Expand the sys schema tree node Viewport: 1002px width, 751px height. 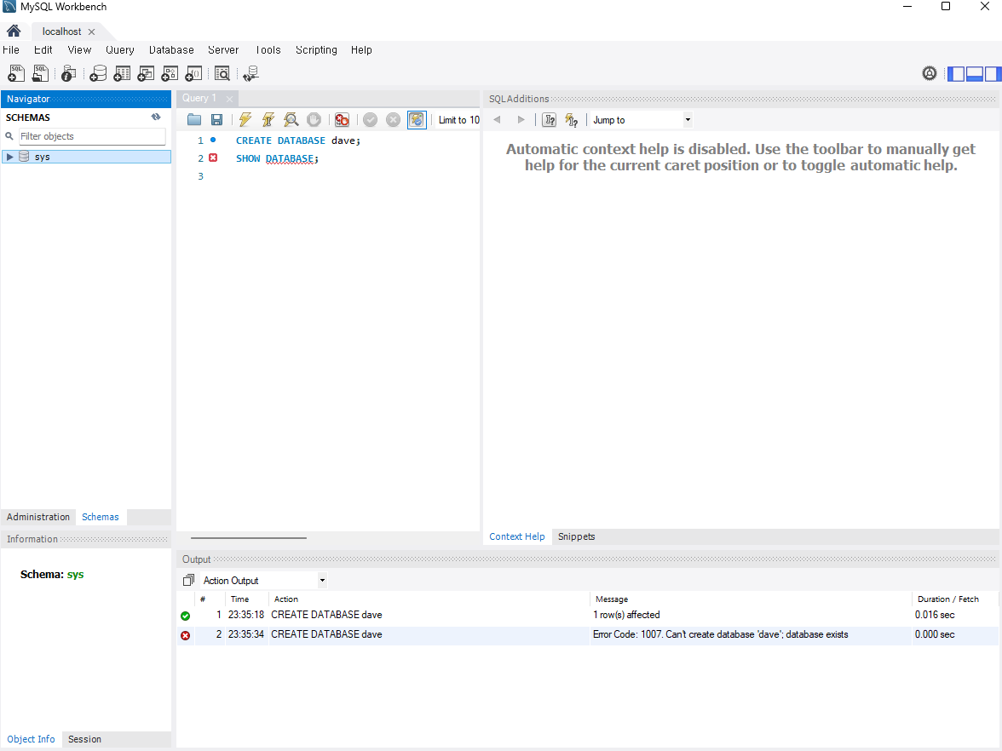point(10,157)
